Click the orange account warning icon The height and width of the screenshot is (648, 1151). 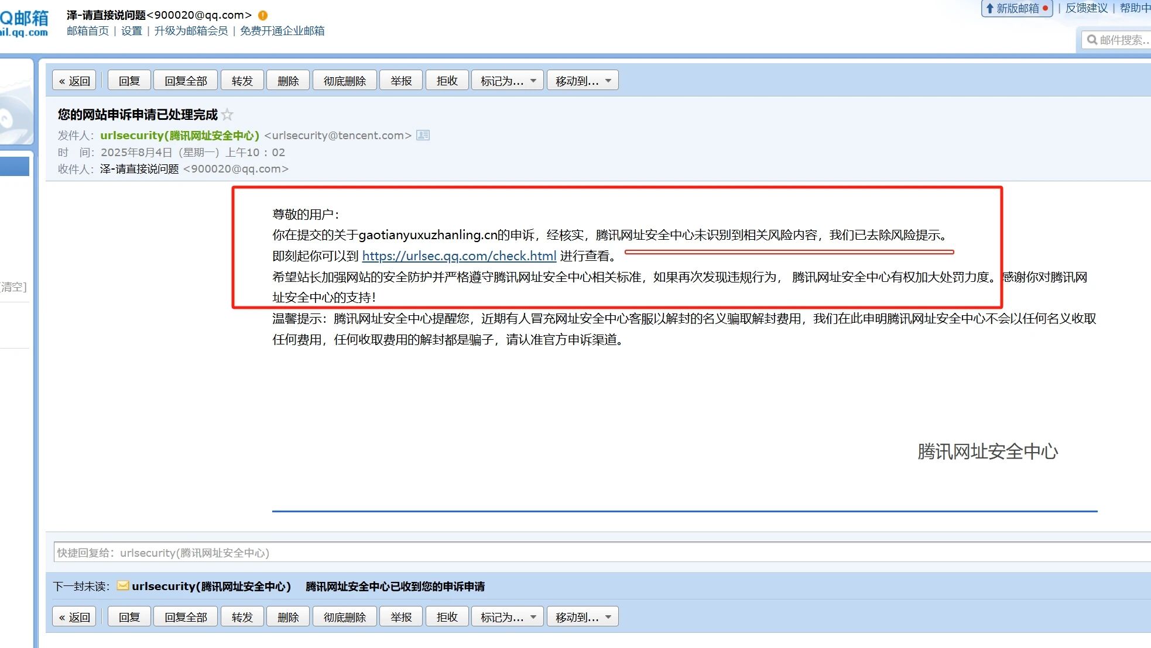263,15
